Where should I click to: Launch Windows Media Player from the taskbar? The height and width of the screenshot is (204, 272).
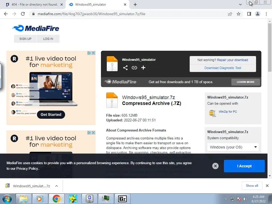pos(40,199)
